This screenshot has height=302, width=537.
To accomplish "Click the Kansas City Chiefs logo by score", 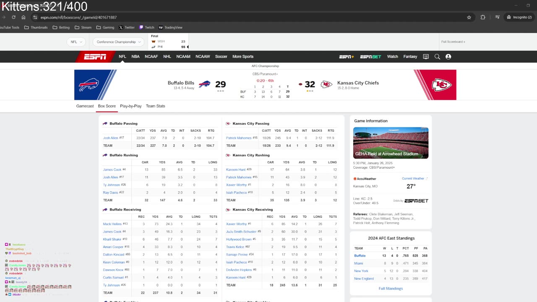I will tap(326, 84).
